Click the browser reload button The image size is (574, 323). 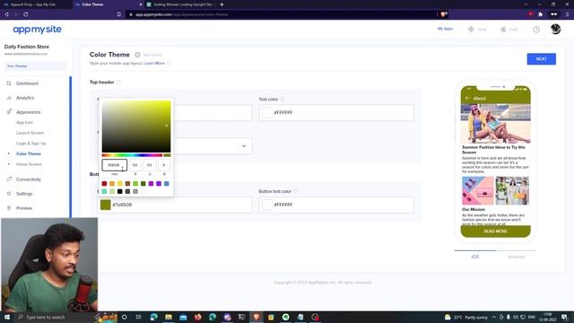click(x=26, y=14)
